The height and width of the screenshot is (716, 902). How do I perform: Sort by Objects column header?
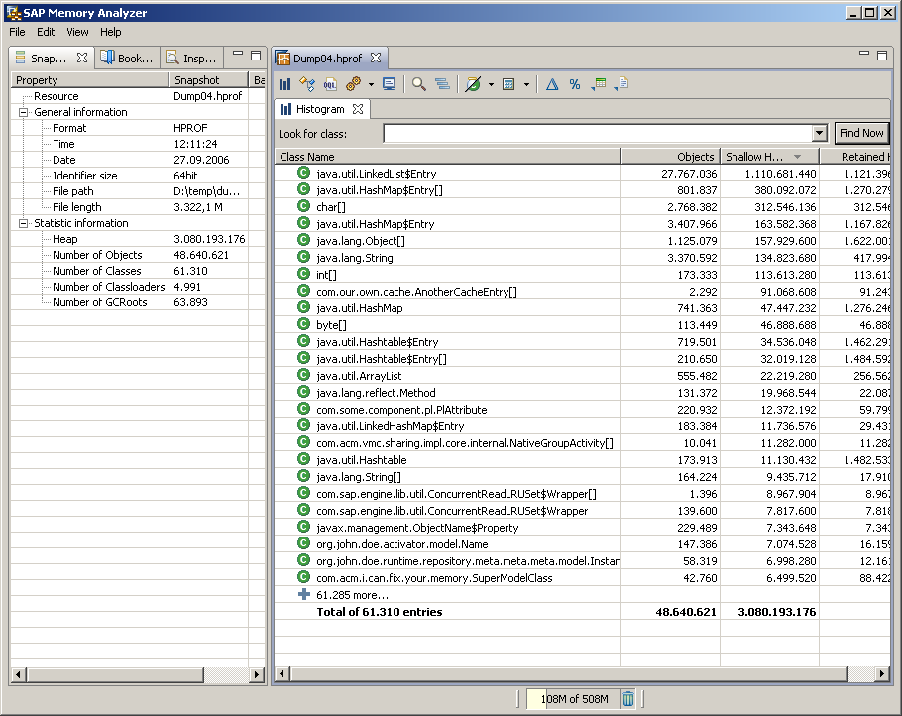[671, 157]
